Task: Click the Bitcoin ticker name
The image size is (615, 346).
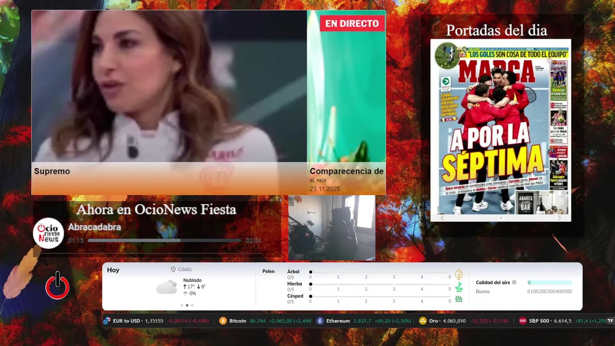Action: coord(238,321)
